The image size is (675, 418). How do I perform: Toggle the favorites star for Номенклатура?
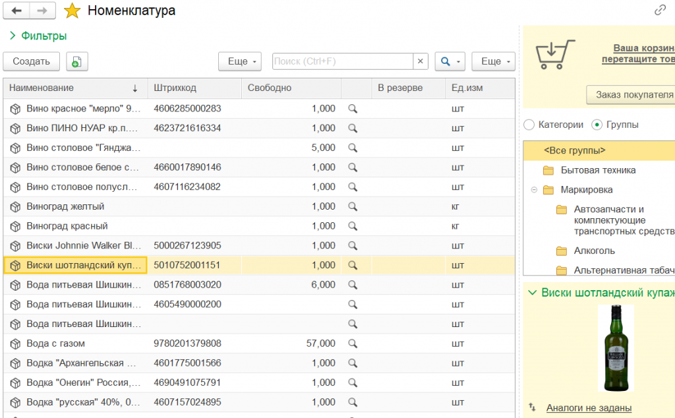click(x=73, y=11)
